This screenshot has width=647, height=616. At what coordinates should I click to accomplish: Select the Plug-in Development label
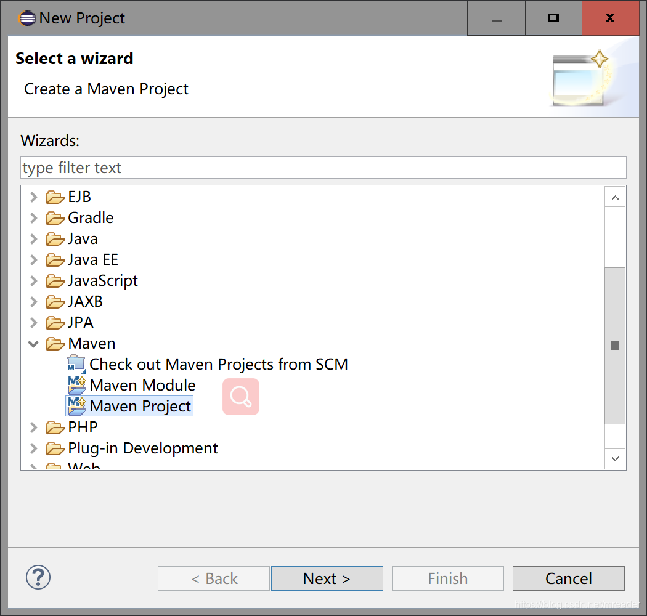[143, 448]
